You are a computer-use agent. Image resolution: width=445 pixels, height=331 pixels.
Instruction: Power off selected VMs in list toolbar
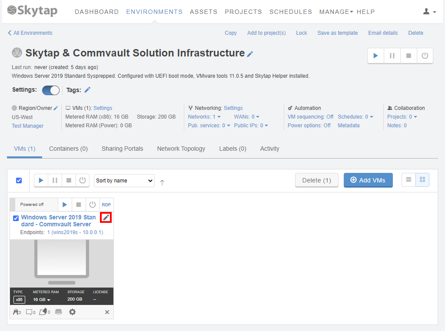(82, 180)
